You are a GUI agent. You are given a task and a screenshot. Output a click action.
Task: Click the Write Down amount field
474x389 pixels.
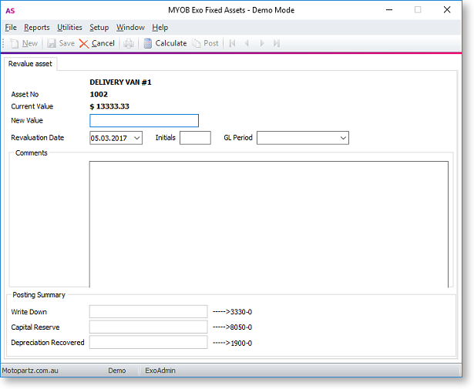(x=148, y=311)
